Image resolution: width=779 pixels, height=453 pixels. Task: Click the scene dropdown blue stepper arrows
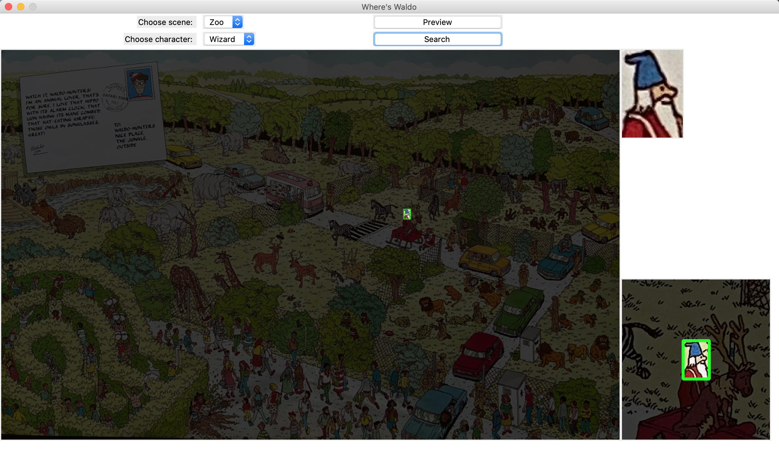[x=237, y=22]
